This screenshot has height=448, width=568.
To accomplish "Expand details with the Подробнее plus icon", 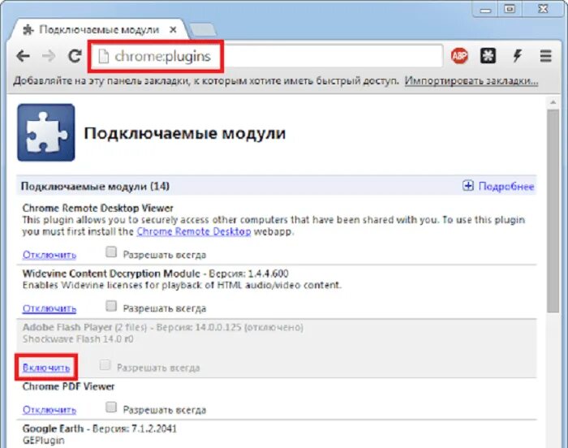I will click(x=468, y=186).
